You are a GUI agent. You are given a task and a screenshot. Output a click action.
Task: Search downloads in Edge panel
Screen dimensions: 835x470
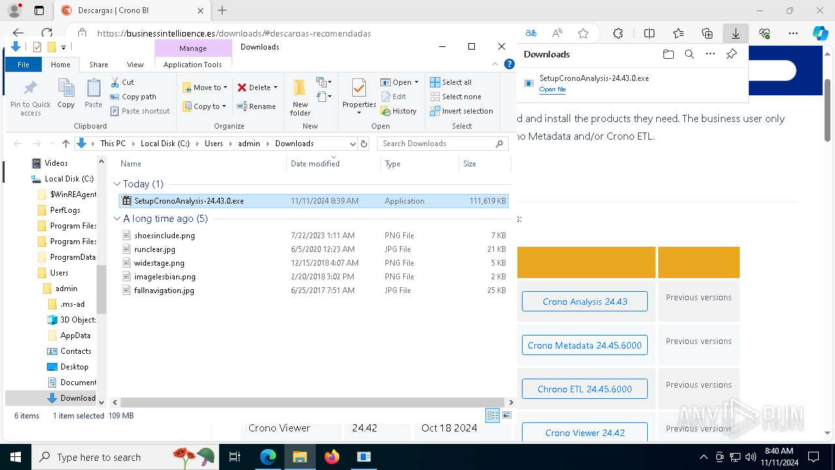(x=689, y=54)
